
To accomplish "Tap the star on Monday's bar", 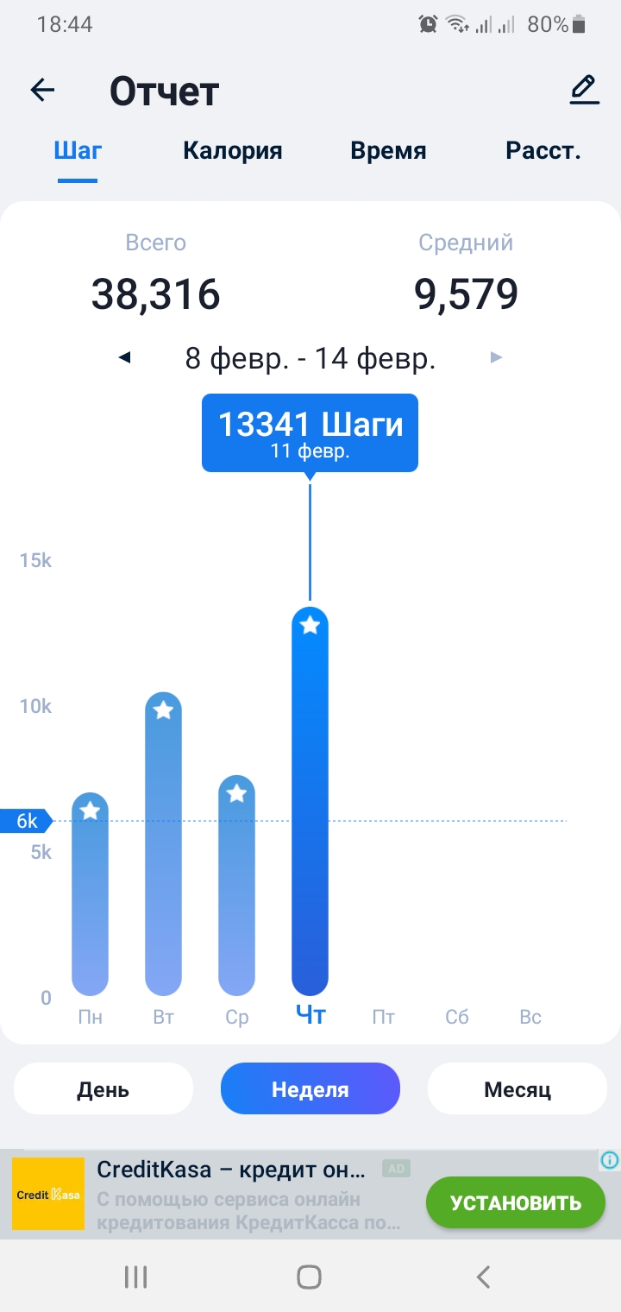I will point(91,811).
